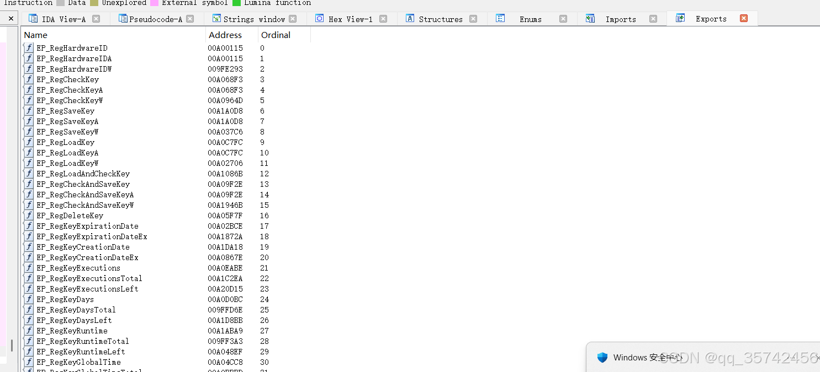Viewport: 820px width, 372px height.
Task: Click the function icon beside EP_RegHardwareID
Action: pos(28,48)
